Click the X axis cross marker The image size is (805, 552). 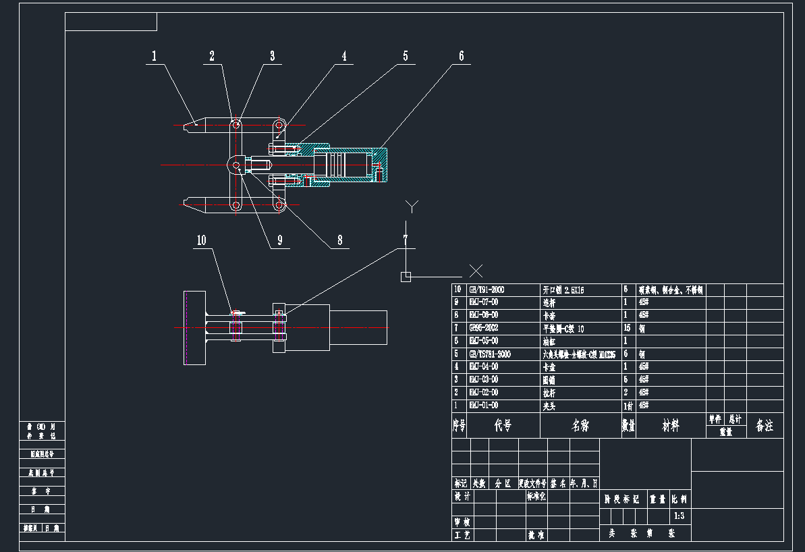tap(476, 271)
